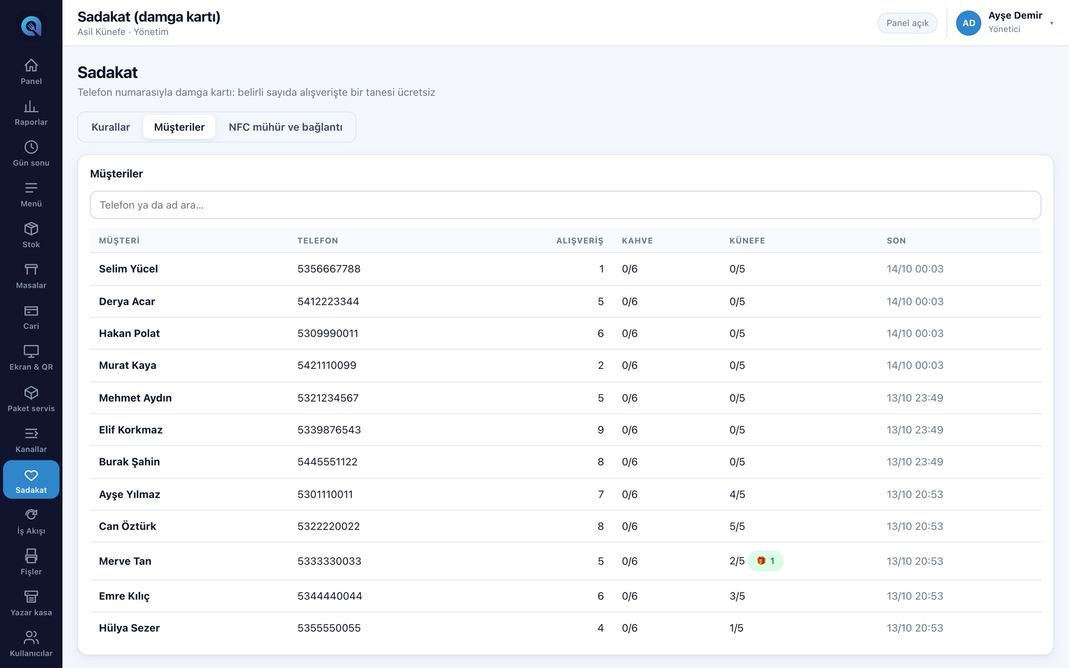Open Masalar table icon
This screenshot has height=668, width=1069.
coord(31,270)
